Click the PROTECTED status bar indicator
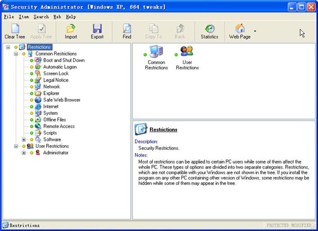Viewport: 318px width, 231px height. click(x=277, y=225)
